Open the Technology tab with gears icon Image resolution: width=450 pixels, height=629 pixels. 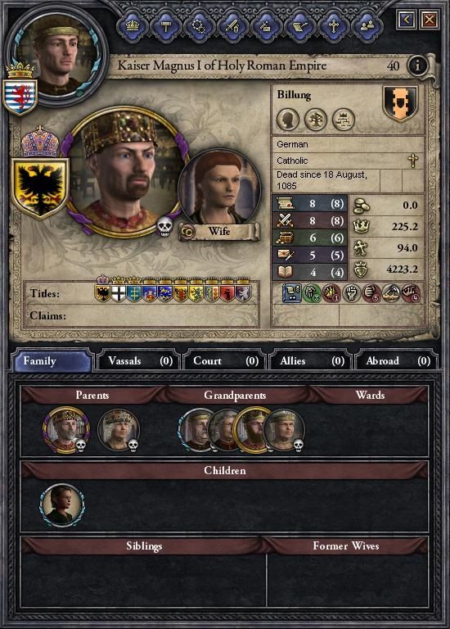[199, 26]
